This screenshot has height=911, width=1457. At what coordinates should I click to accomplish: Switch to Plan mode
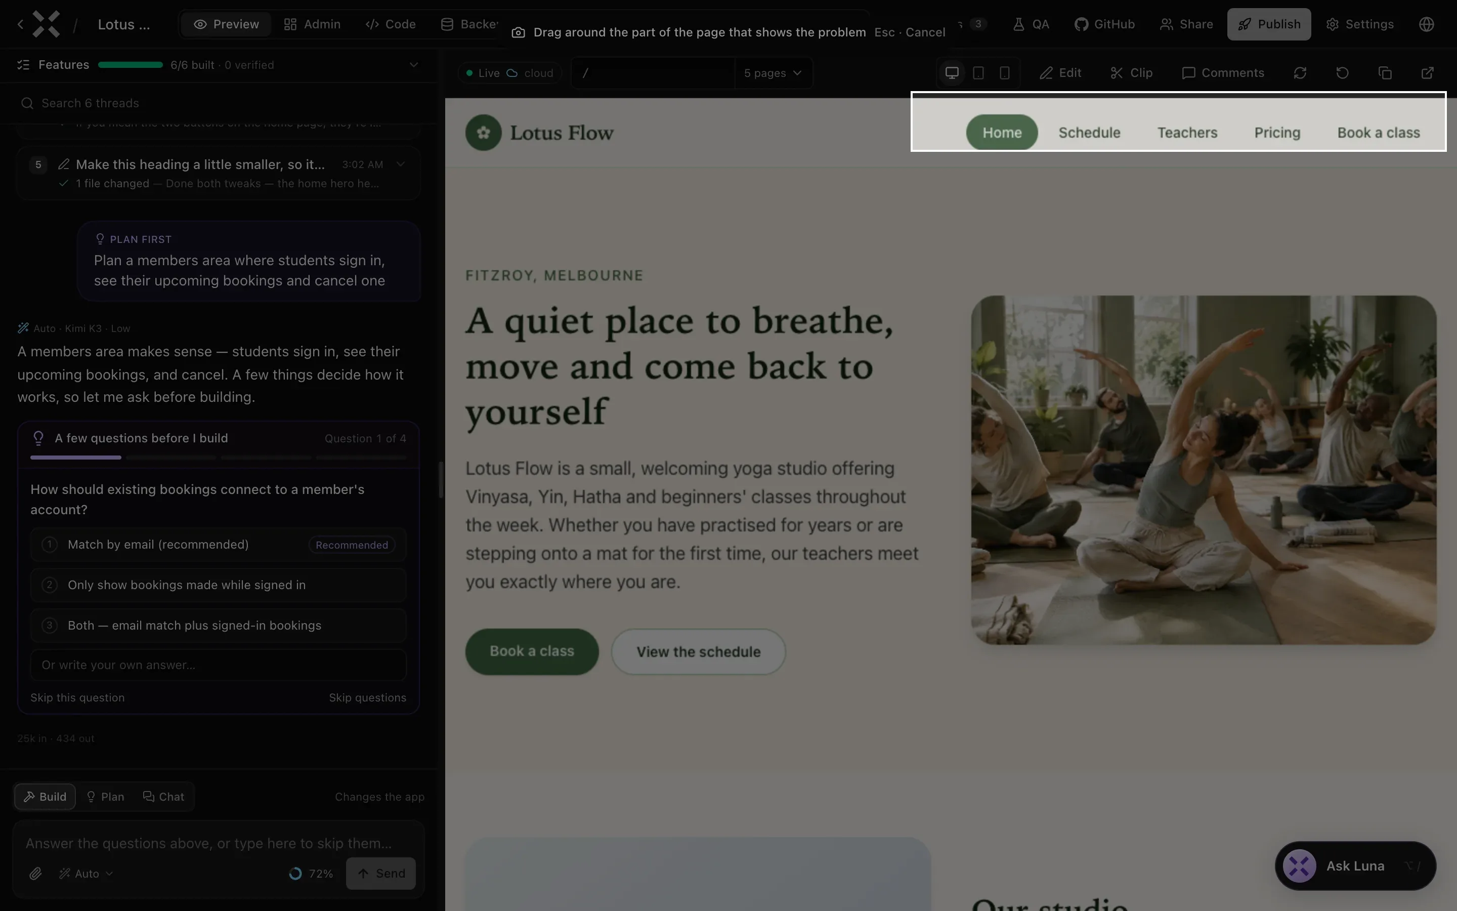coord(105,797)
